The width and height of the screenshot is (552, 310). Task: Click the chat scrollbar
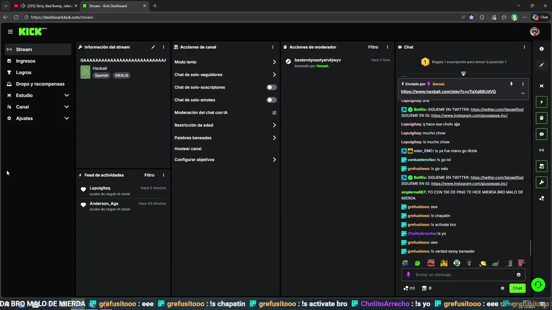pyautogui.click(x=530, y=248)
